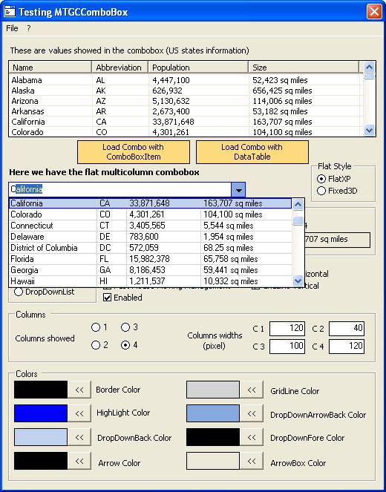Click the ArrowBox Color << picker button
Viewport: 386px width, 492px height.
(252, 461)
